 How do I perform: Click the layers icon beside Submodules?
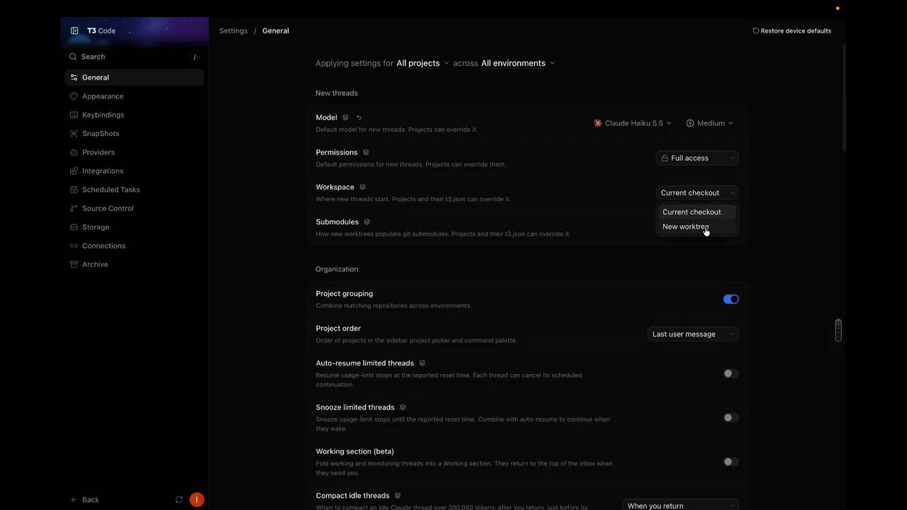pyautogui.click(x=366, y=222)
